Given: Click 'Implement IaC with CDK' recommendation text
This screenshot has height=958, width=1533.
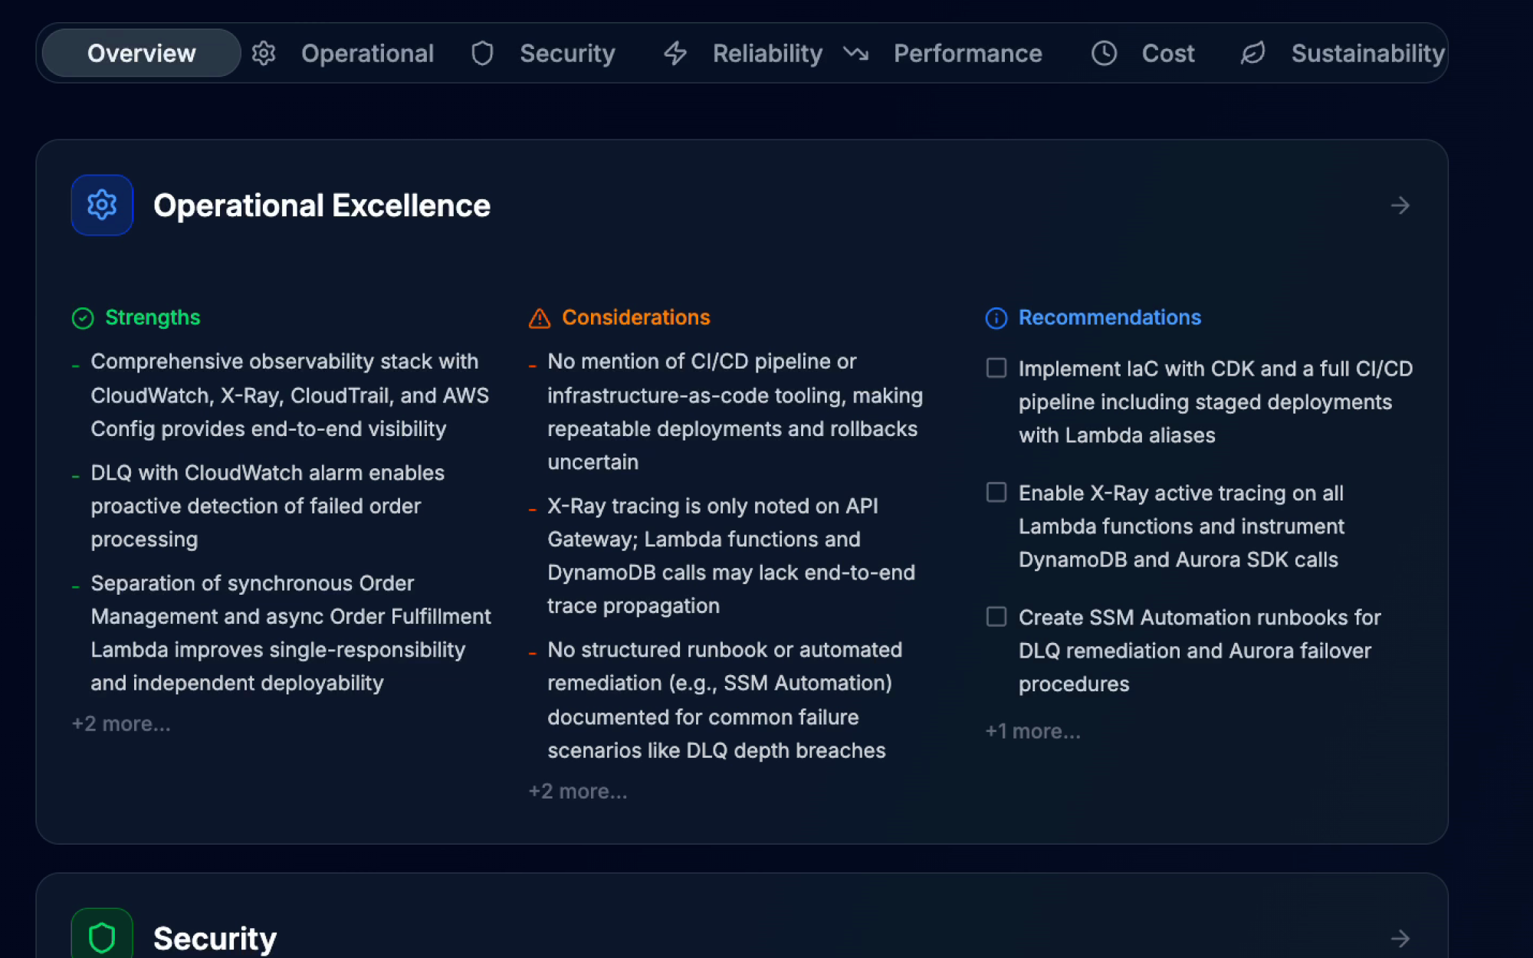Looking at the screenshot, I should click(x=1216, y=402).
